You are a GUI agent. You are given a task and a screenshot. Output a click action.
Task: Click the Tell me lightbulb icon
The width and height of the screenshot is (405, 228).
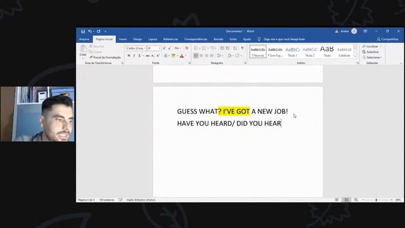(x=259, y=39)
